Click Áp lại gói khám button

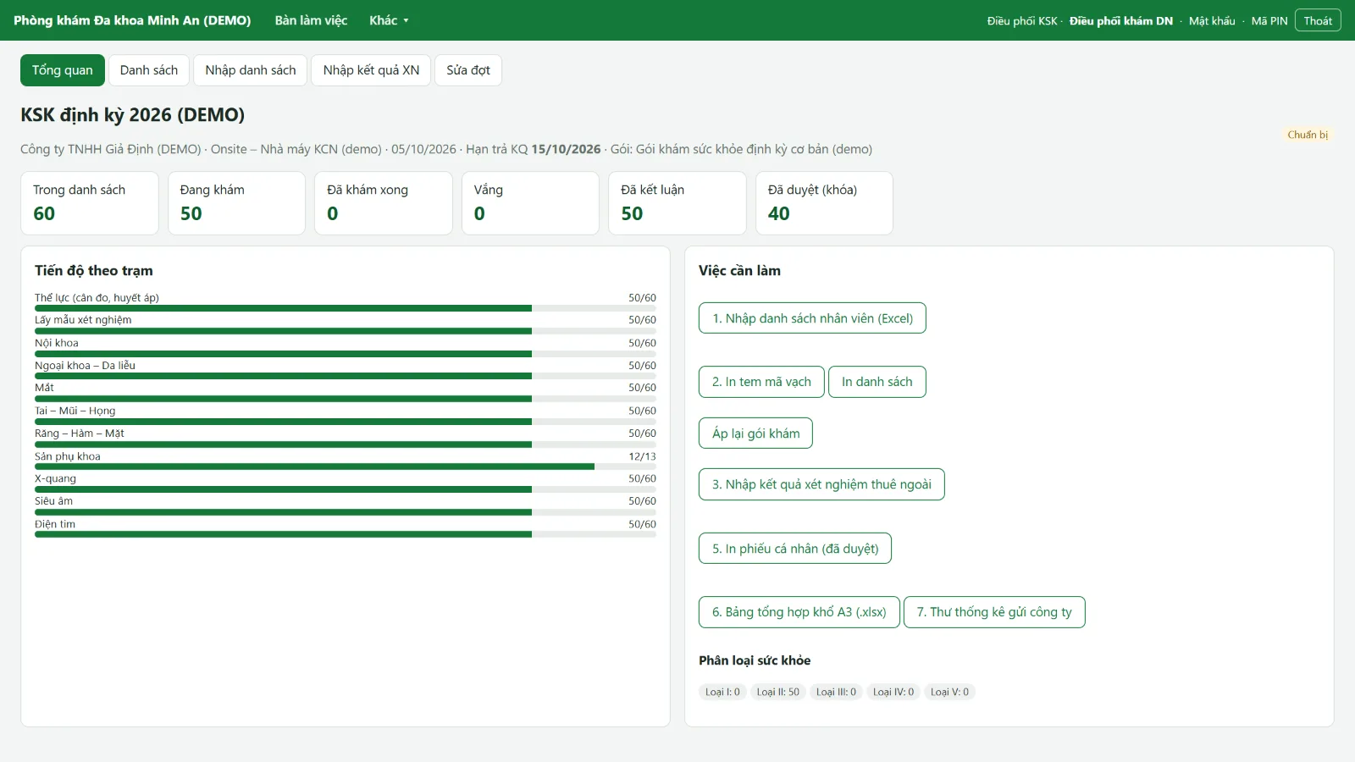pos(755,433)
